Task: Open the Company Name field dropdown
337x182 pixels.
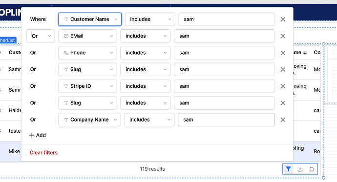Action: 89,120
